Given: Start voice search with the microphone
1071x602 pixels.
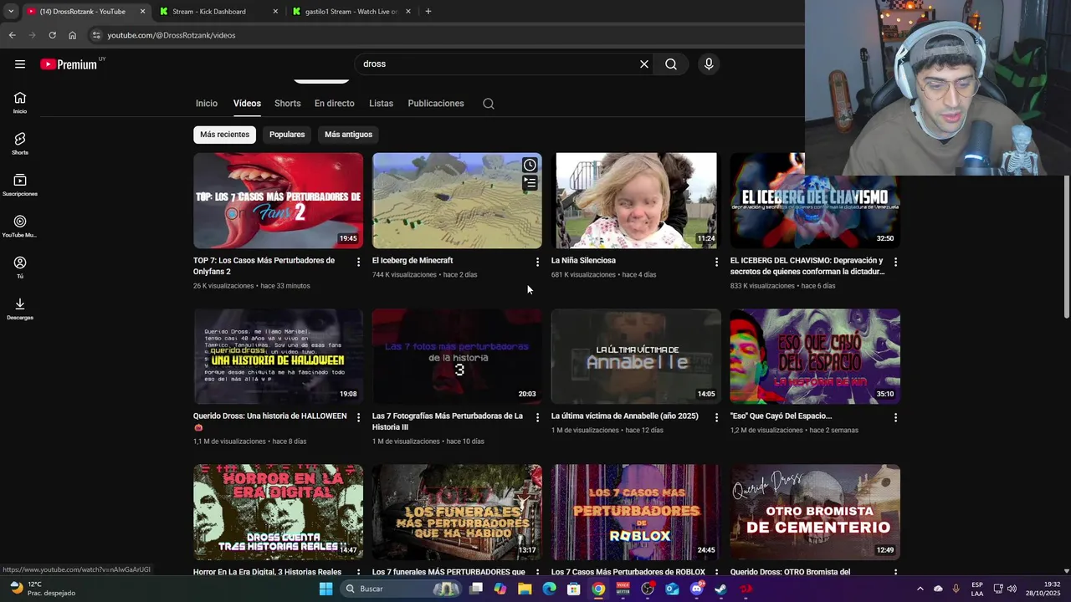Looking at the screenshot, I should pyautogui.click(x=709, y=64).
